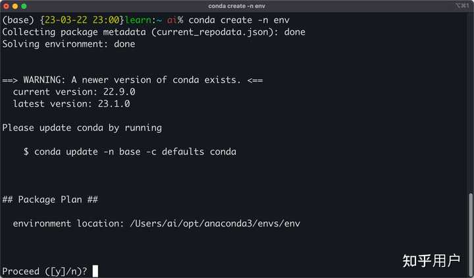Click the red close window button
Image resolution: width=474 pixels, height=278 pixels.
pyautogui.click(x=5, y=6)
